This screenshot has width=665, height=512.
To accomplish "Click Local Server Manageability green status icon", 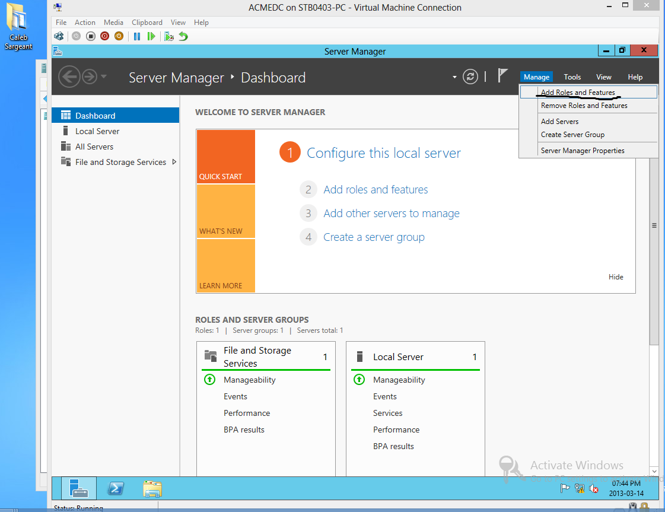I will 359,380.
